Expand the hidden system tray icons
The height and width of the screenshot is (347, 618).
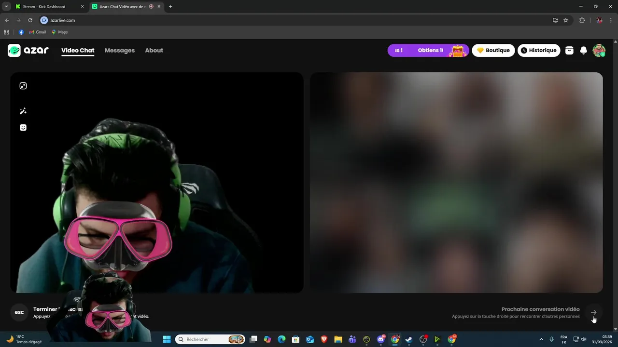[541, 339]
